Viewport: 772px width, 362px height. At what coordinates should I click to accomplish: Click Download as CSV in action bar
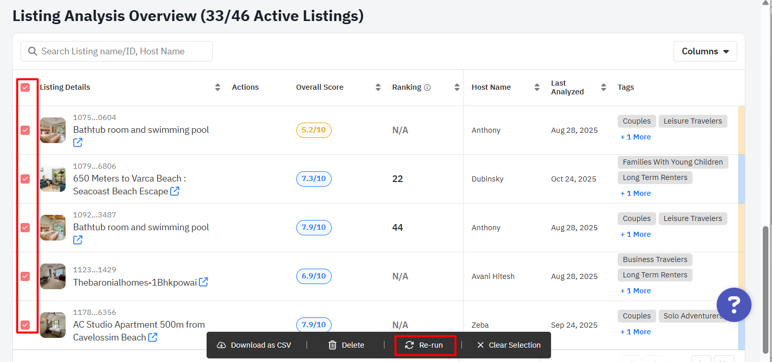(254, 345)
